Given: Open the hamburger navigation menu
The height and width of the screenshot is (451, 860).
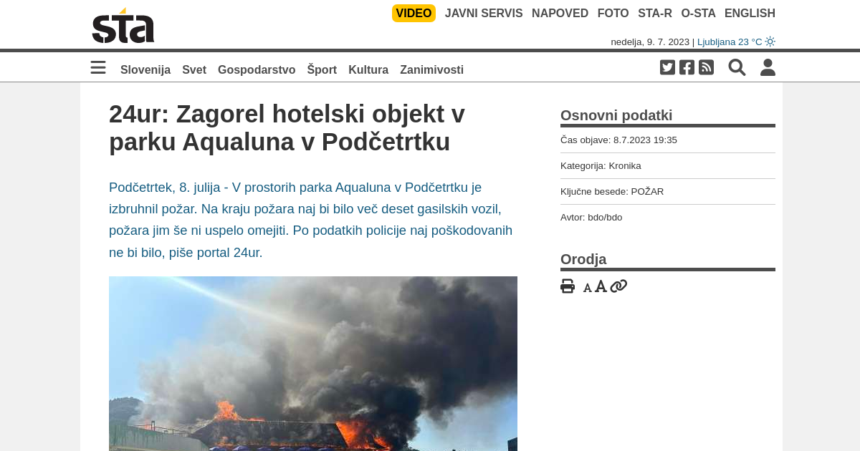Looking at the screenshot, I should [98, 67].
